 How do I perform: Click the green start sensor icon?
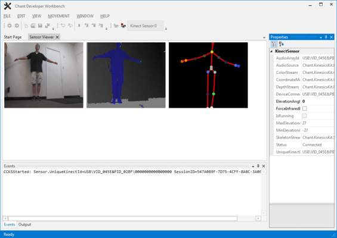116,26
